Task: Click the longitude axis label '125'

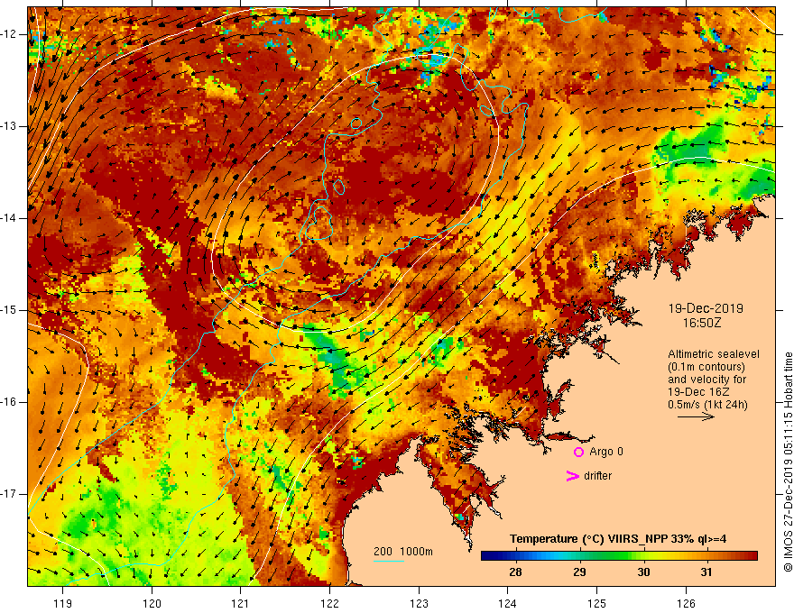Action: (x=596, y=603)
